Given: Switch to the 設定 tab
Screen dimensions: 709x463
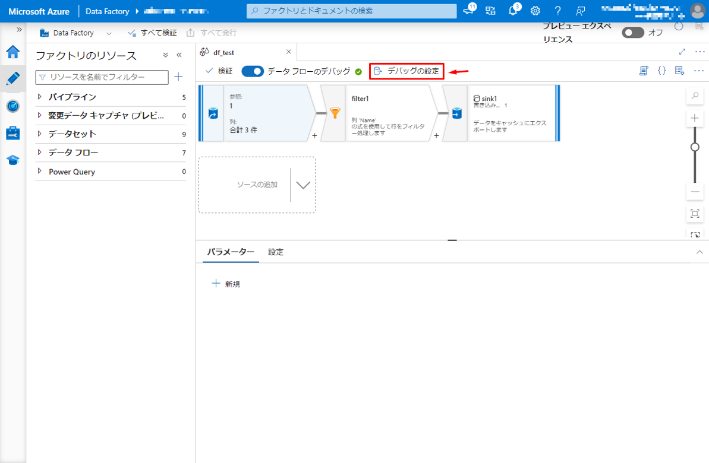Looking at the screenshot, I should (x=276, y=252).
